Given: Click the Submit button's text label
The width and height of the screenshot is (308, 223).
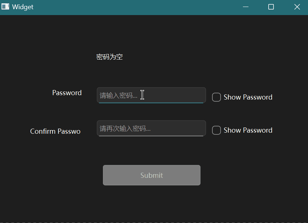Looking at the screenshot, I should pyautogui.click(x=151, y=176).
